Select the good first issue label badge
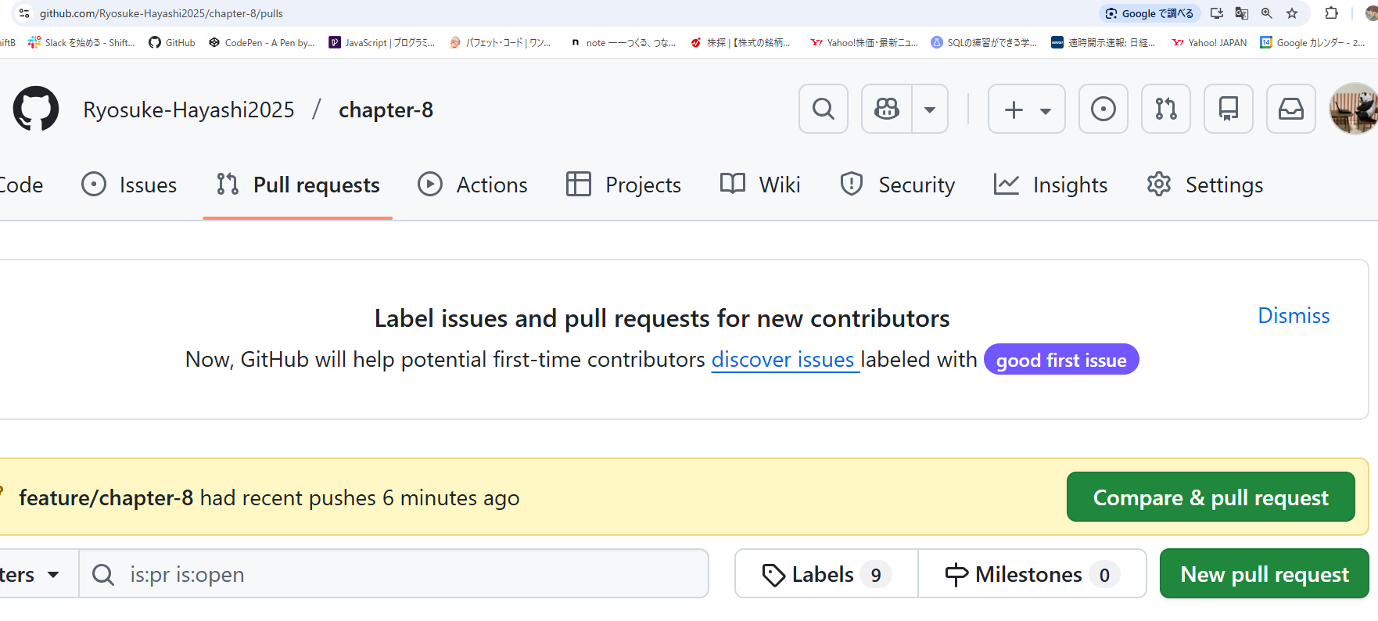 [x=1060, y=359]
